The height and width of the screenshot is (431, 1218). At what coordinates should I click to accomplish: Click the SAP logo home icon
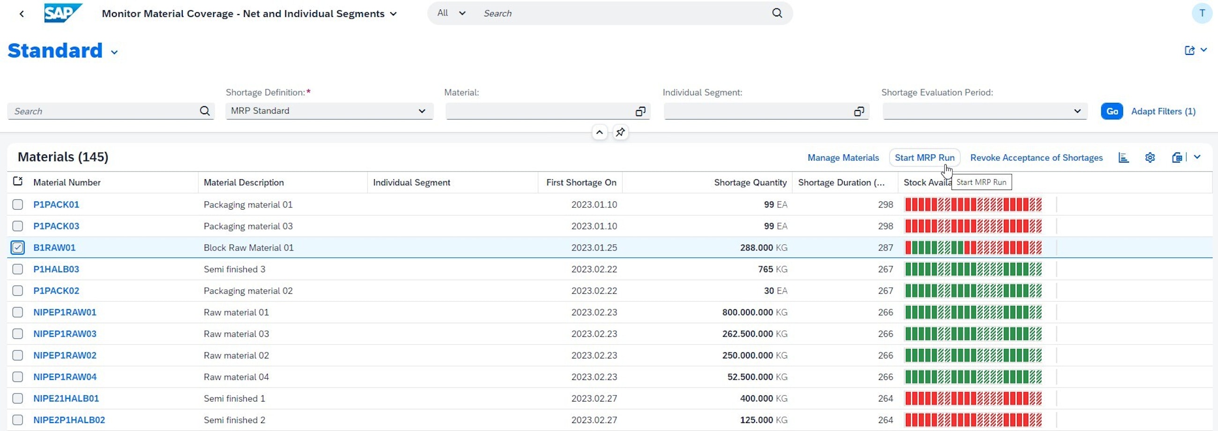click(62, 13)
